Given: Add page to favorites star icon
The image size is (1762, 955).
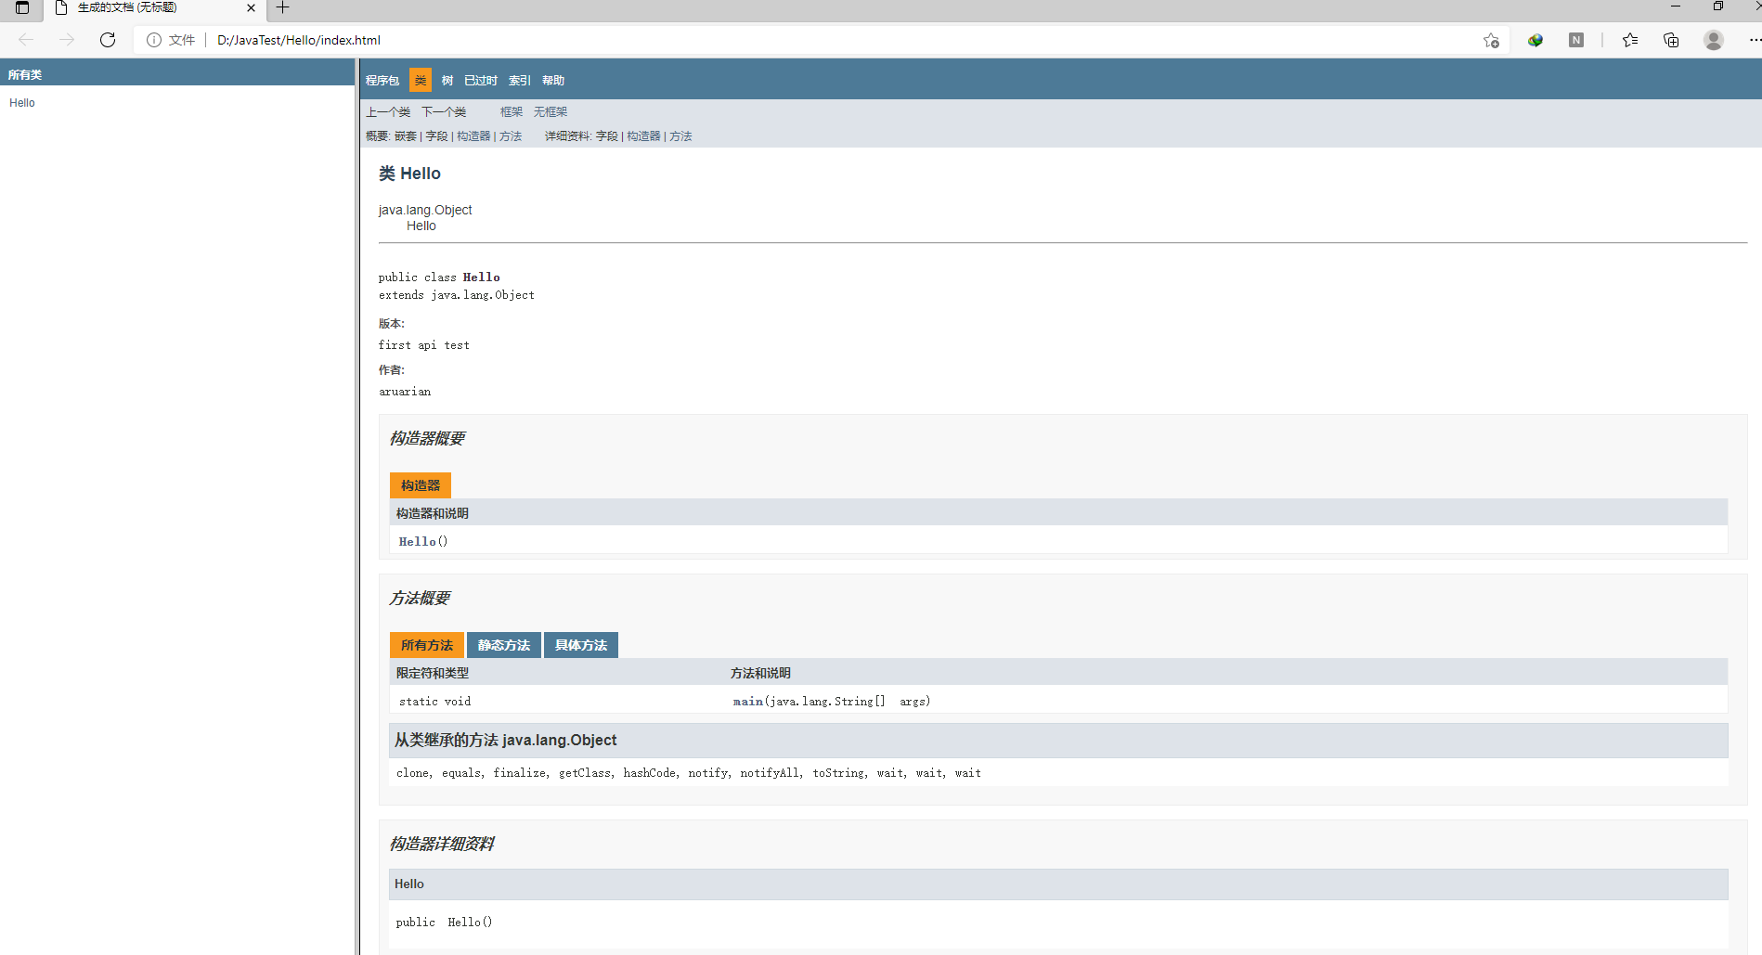Looking at the screenshot, I should pos(1491,40).
